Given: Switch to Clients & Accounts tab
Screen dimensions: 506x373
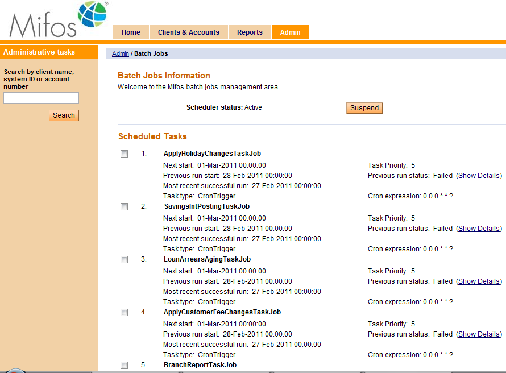Looking at the screenshot, I should click(188, 32).
